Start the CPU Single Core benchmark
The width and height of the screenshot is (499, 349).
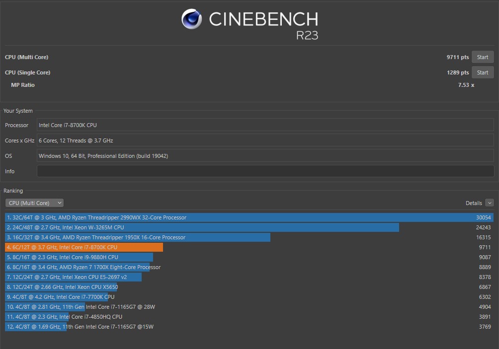[483, 72]
